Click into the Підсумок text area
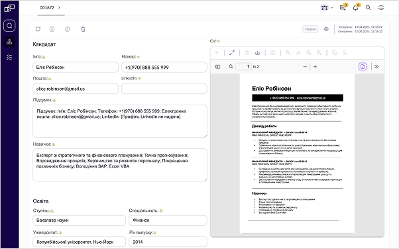 [120, 121]
